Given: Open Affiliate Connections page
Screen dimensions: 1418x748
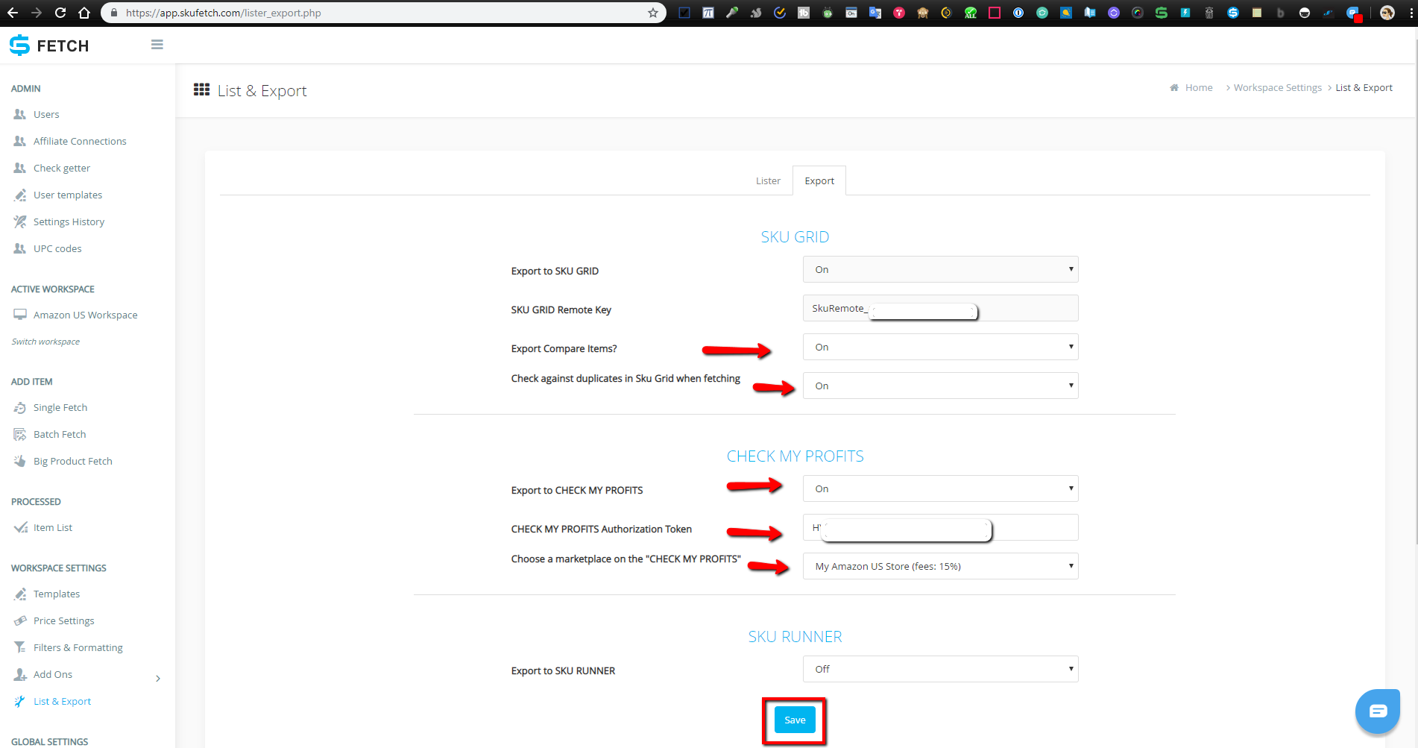Looking at the screenshot, I should tap(80, 141).
